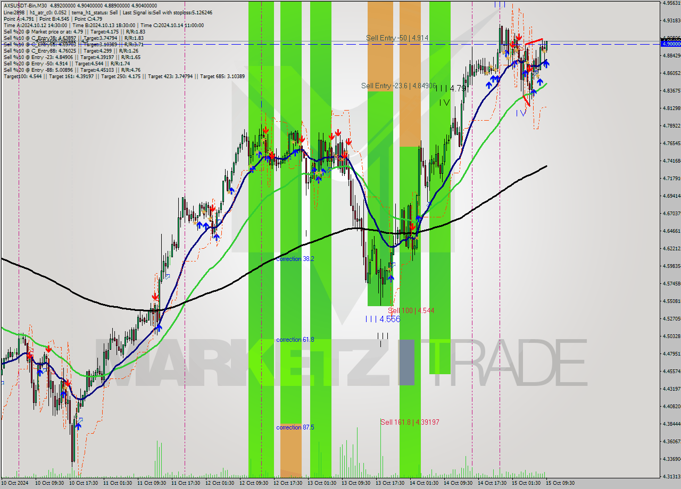This screenshot has width=681, height=489.
Task: Click the 4.76545 price axis label
Action: coord(671,143)
